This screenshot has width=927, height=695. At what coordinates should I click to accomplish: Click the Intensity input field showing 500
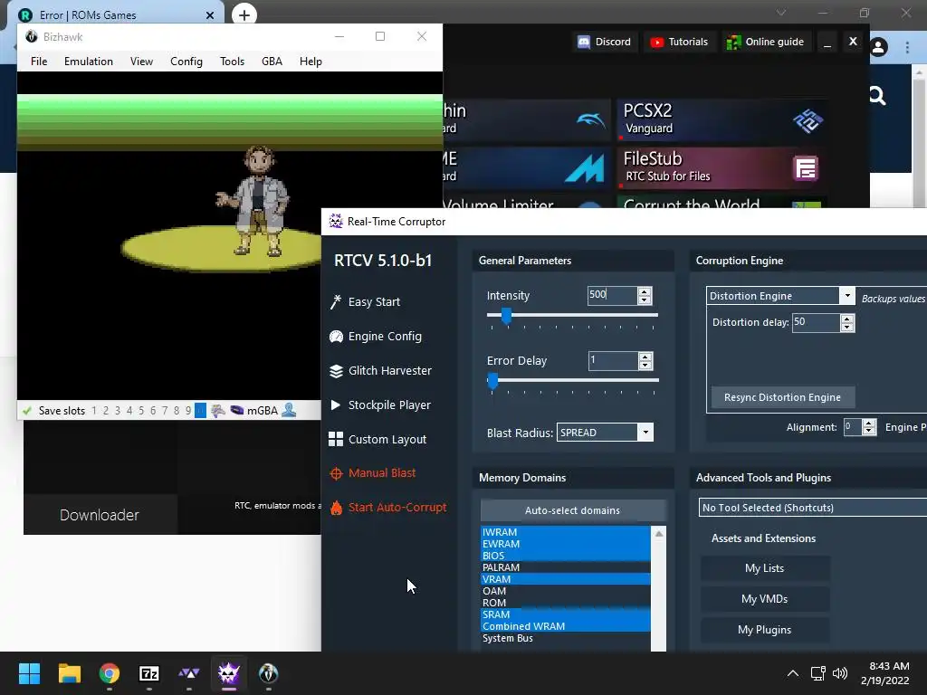pos(613,296)
